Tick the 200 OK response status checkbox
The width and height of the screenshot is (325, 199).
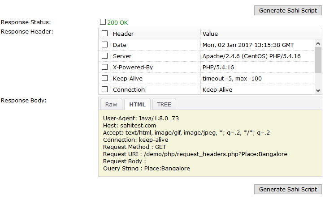point(103,21)
